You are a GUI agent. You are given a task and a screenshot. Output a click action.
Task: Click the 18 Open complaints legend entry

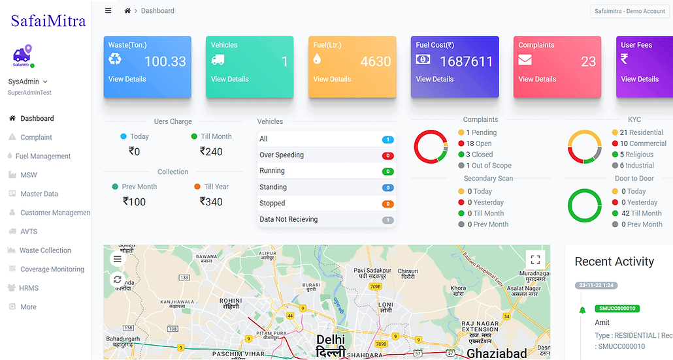[475, 143]
